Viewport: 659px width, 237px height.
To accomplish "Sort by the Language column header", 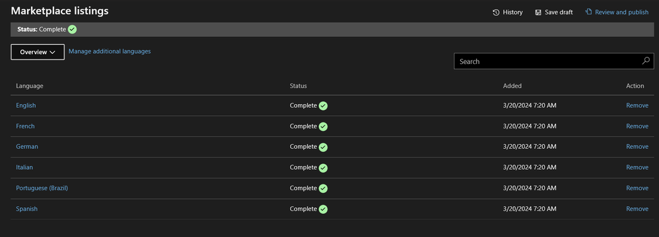I will coord(30,86).
